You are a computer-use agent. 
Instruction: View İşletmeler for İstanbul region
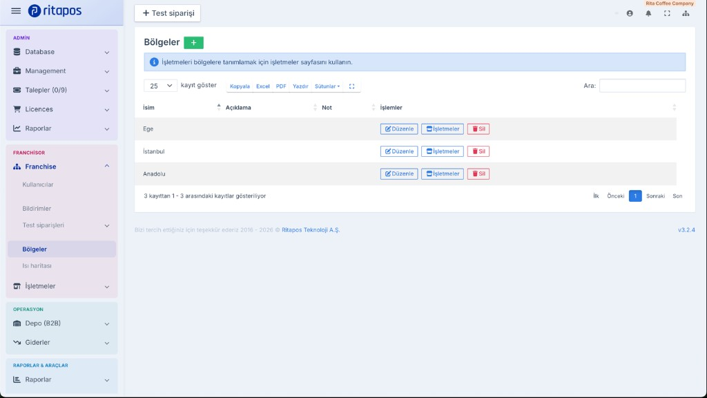pyautogui.click(x=443, y=151)
